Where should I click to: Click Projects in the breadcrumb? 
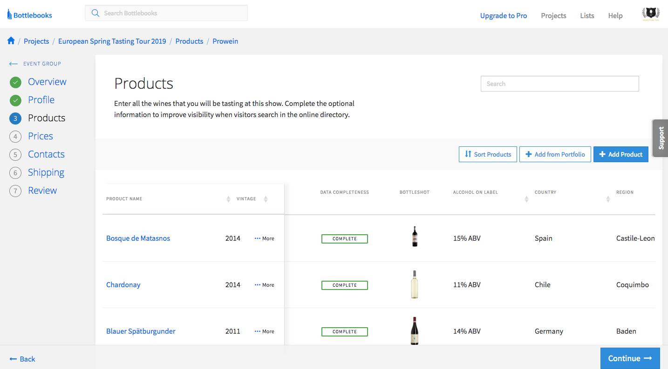pos(36,41)
